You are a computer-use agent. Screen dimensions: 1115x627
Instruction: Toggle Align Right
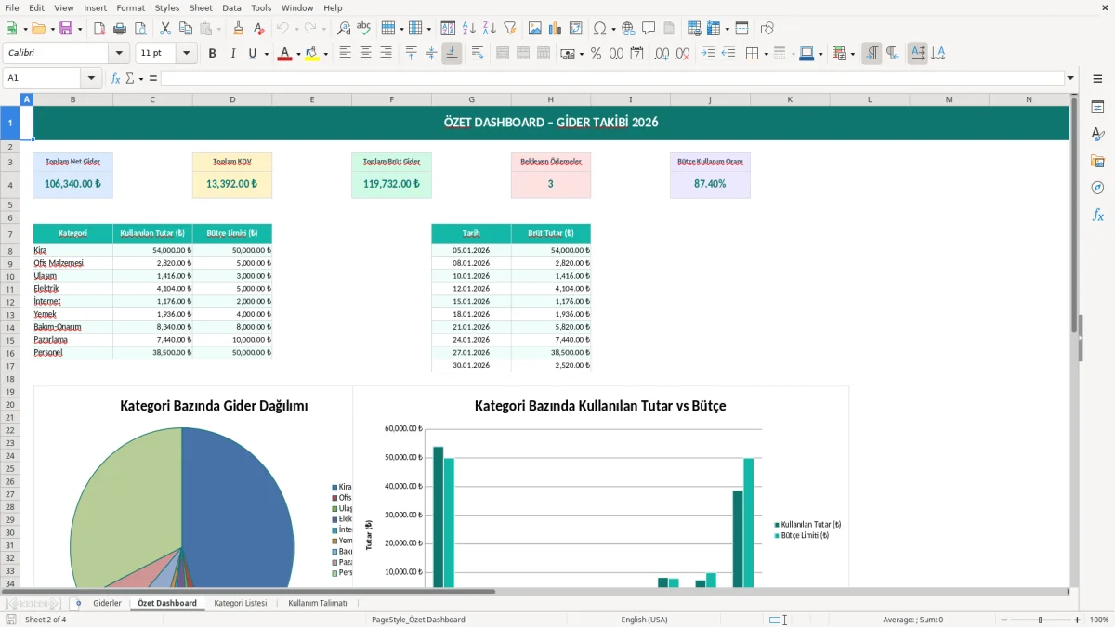386,54
